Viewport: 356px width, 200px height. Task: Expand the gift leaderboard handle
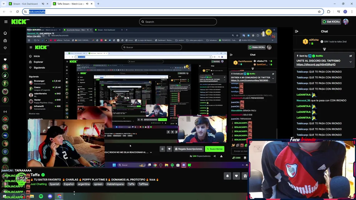point(324,49)
